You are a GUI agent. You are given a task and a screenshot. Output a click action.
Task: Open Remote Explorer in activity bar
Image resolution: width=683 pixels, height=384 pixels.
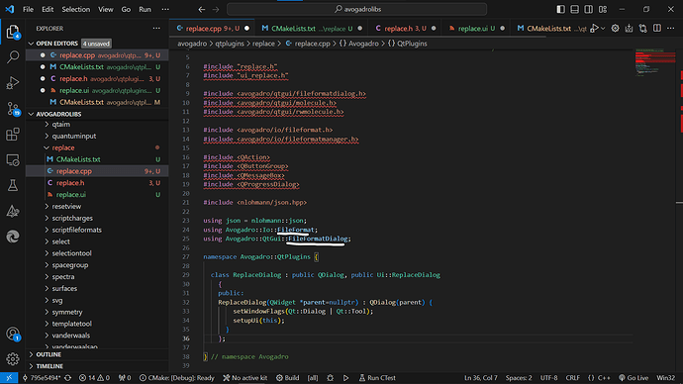[x=13, y=159]
